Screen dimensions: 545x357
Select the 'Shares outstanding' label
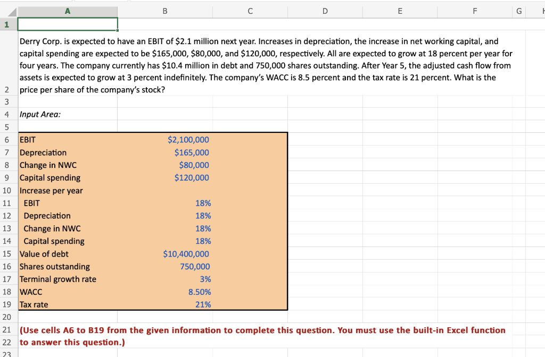pyautogui.click(x=55, y=267)
